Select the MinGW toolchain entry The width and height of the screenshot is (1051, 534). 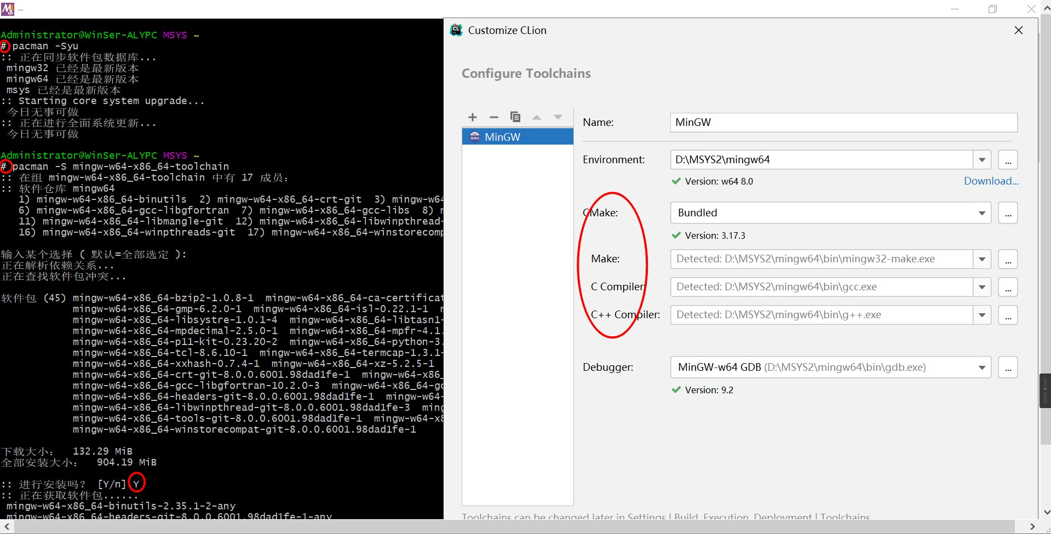tap(518, 137)
